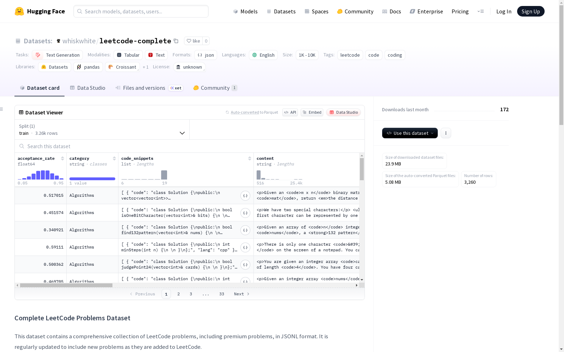Image resolution: width=564 pixels, height=352 pixels.
Task: Open Community in top navigation
Action: point(355,11)
